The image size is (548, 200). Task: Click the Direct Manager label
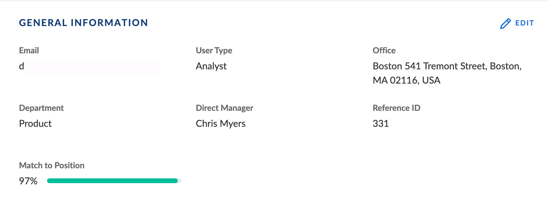(224, 108)
